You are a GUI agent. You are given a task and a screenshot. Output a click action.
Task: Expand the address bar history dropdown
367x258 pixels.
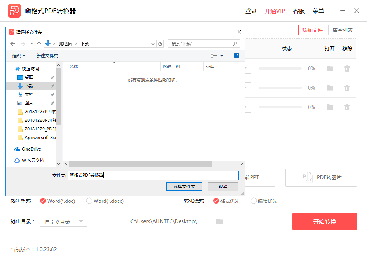click(153, 44)
